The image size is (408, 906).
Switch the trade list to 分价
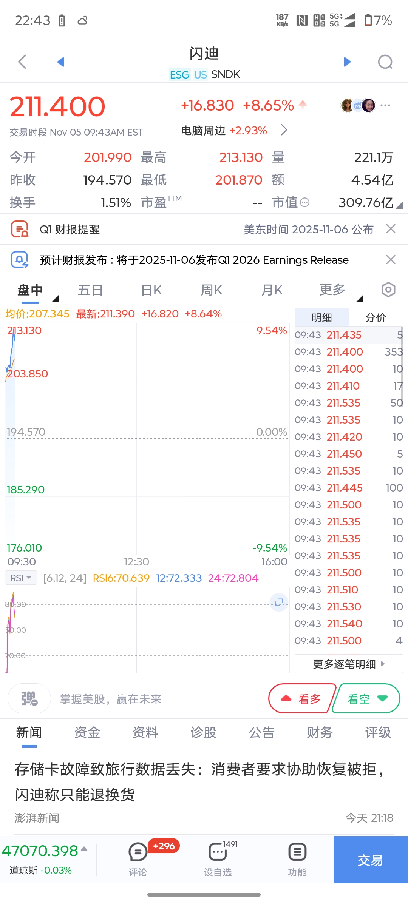376,317
